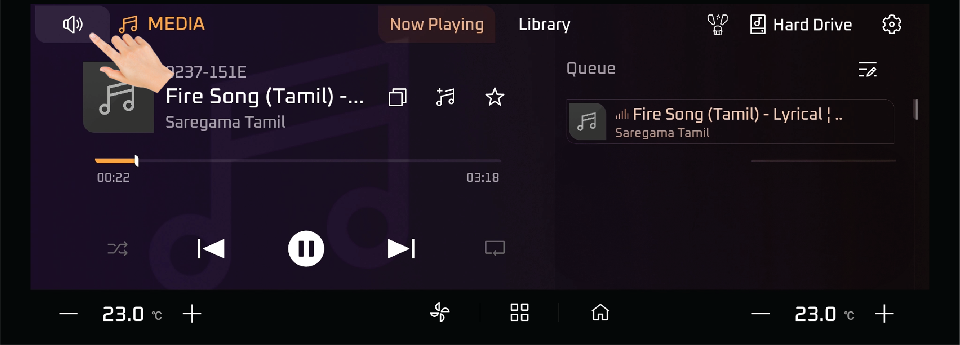Screen dimensions: 960x345
Task: Click the song progress bar handle
Action: tap(136, 161)
